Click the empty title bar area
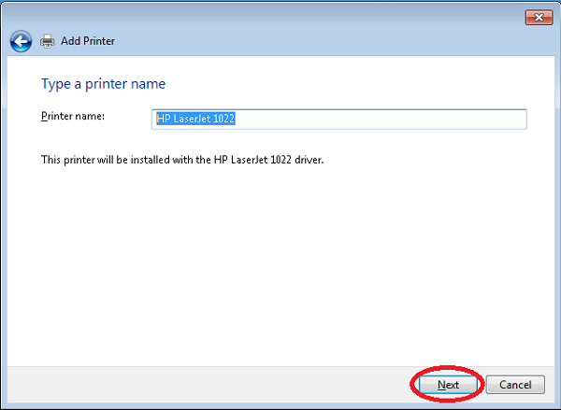The height and width of the screenshot is (410, 561). [x=280, y=16]
